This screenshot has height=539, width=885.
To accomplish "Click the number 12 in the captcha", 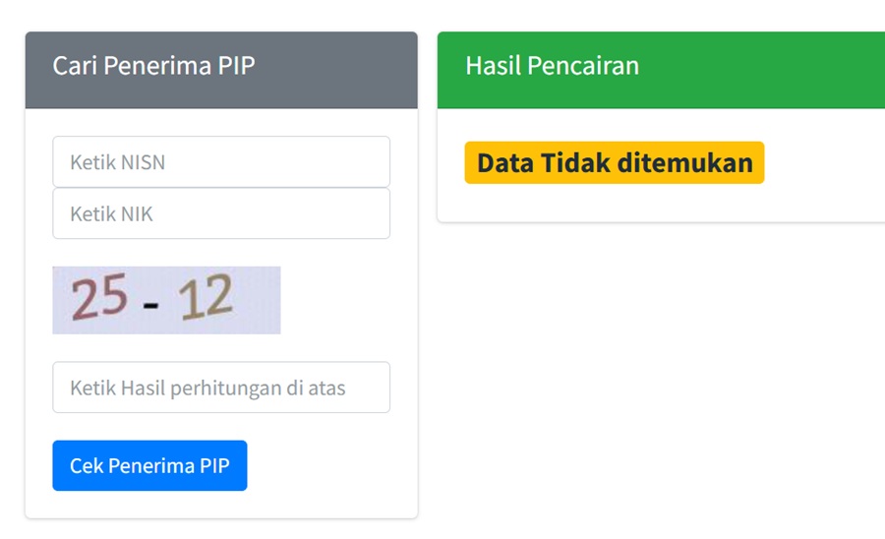I will coord(206,296).
